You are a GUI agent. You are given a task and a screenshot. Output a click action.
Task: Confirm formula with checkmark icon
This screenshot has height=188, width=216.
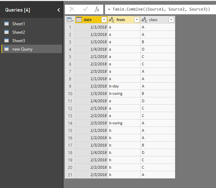coord(85,9)
